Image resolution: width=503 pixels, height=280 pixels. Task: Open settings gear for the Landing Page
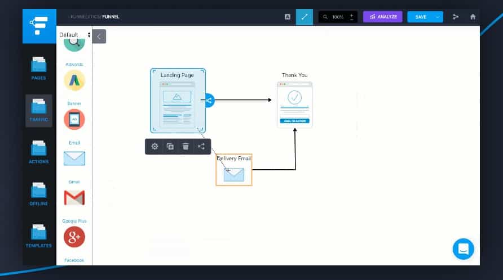[155, 147]
